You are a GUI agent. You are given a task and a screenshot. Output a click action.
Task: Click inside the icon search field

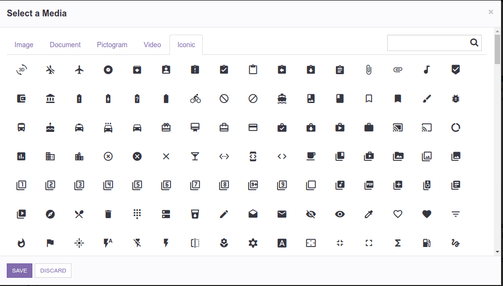(x=430, y=42)
